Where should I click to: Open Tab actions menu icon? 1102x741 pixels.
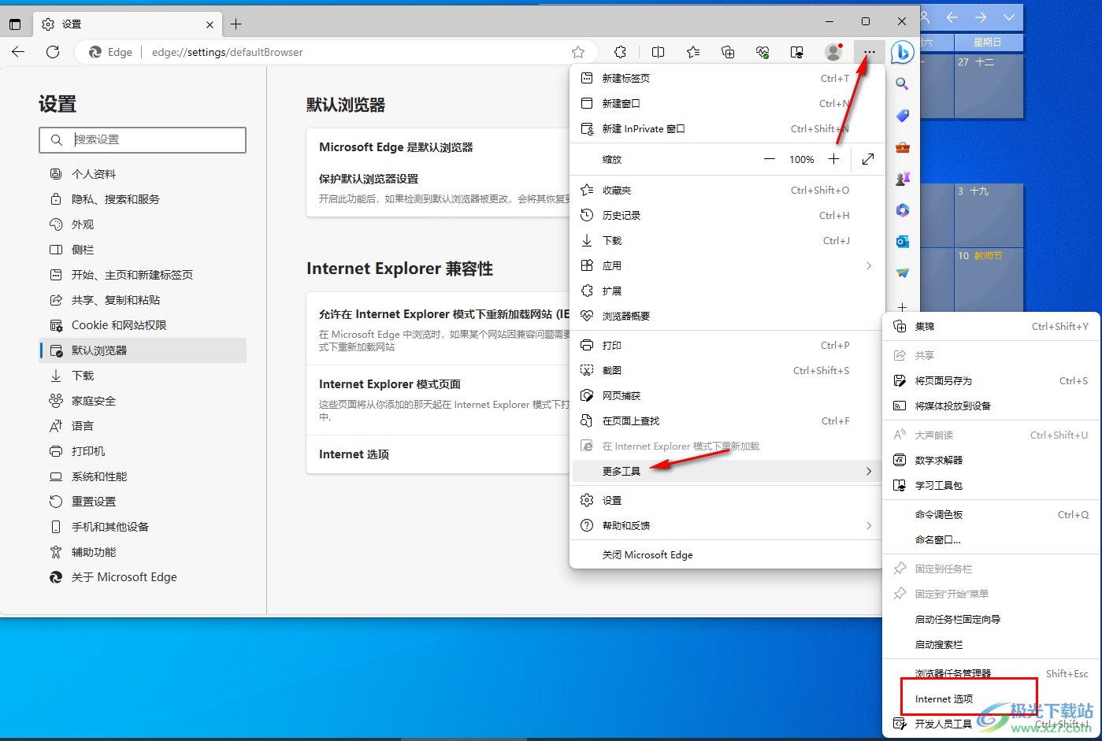(15, 24)
